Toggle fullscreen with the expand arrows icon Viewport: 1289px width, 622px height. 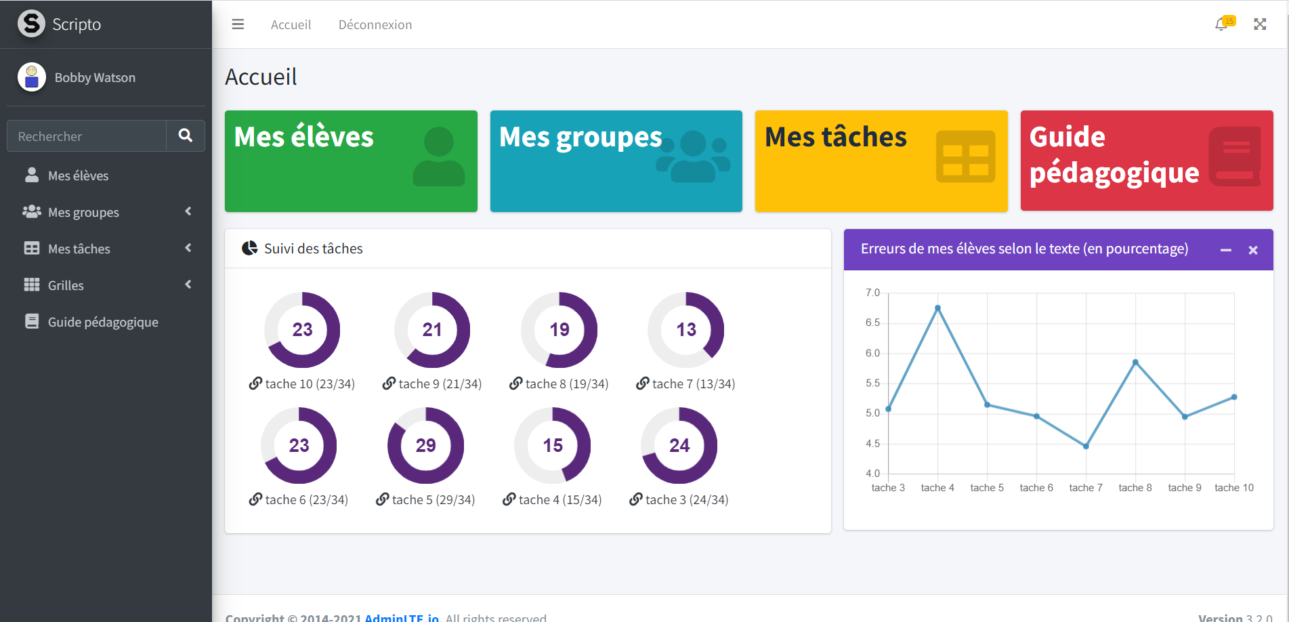click(x=1260, y=24)
